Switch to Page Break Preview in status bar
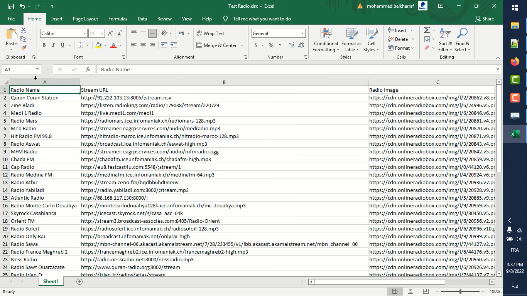 [426, 291]
